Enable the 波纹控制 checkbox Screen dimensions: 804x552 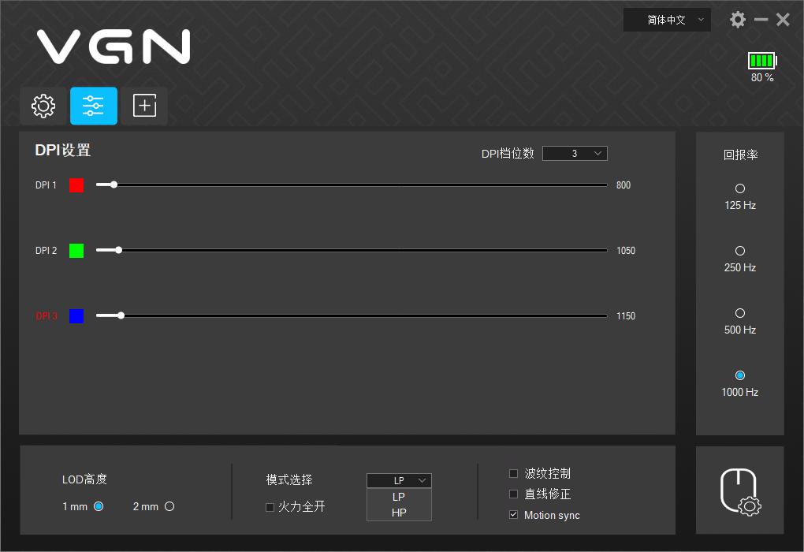[x=513, y=473]
